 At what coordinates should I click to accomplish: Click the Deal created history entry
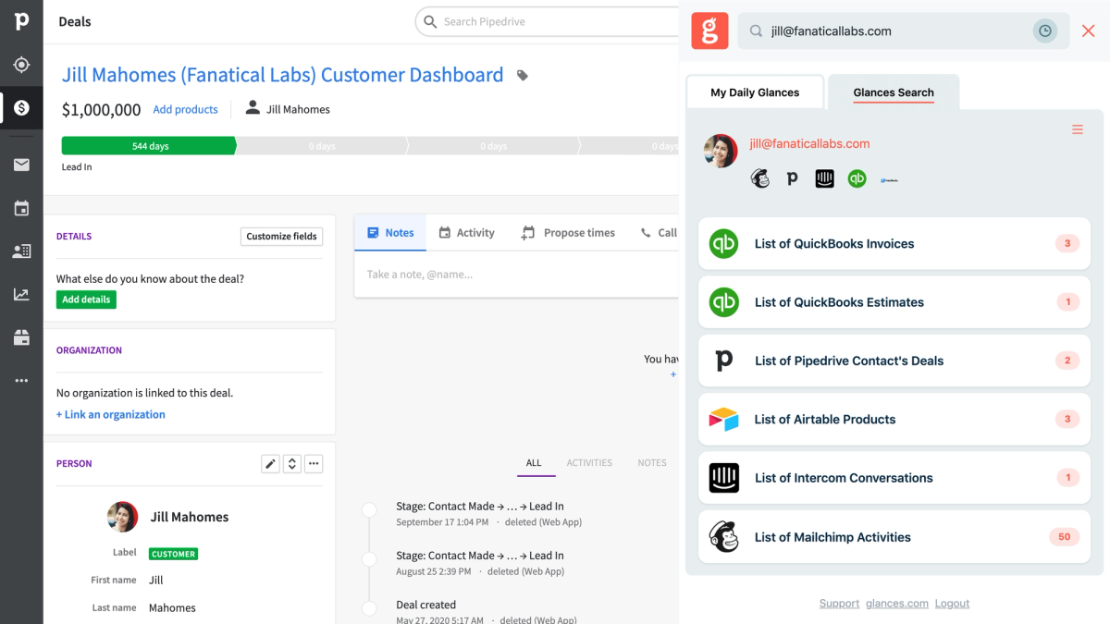tap(425, 605)
